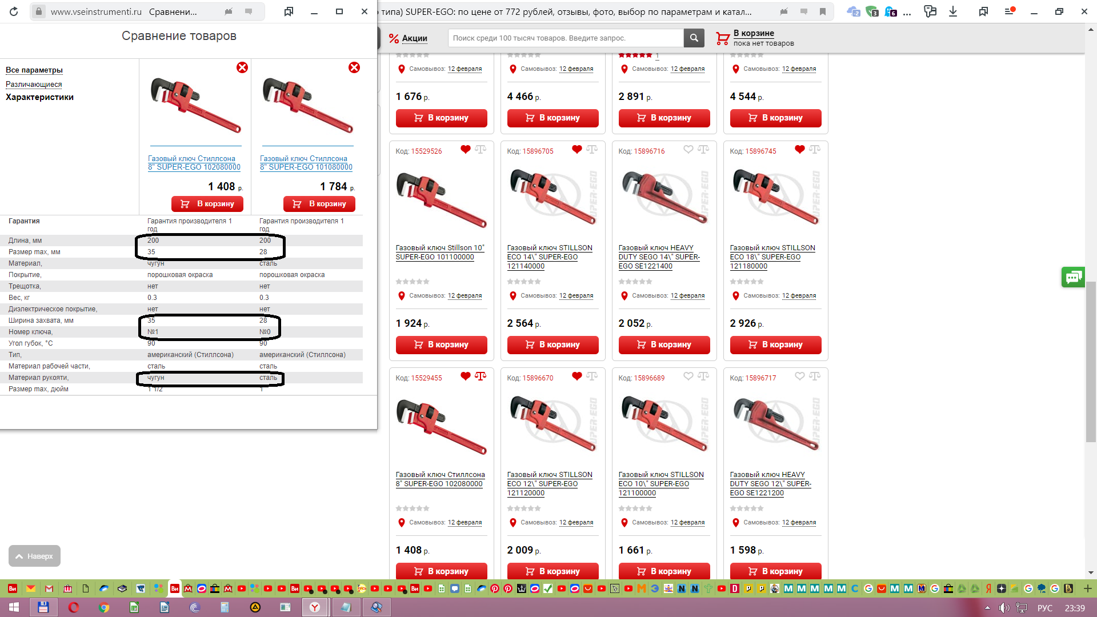Remove product 102080000 from comparison

pyautogui.click(x=242, y=67)
